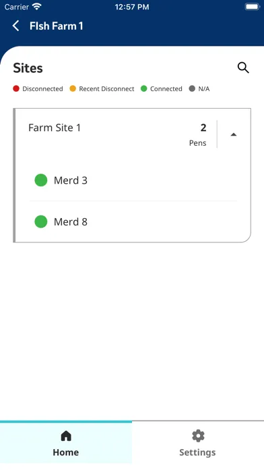Open the Merd 8 pen

(133, 221)
